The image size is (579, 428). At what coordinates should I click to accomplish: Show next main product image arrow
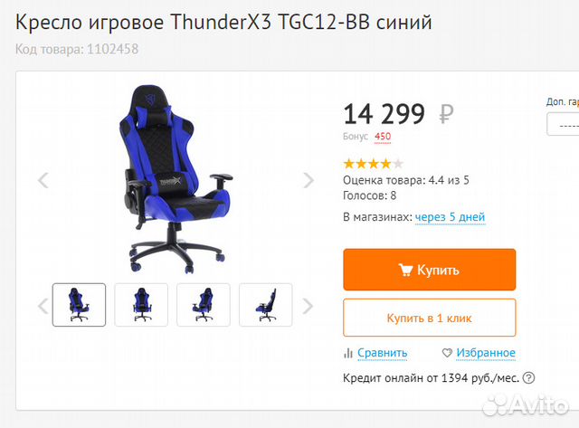308,180
